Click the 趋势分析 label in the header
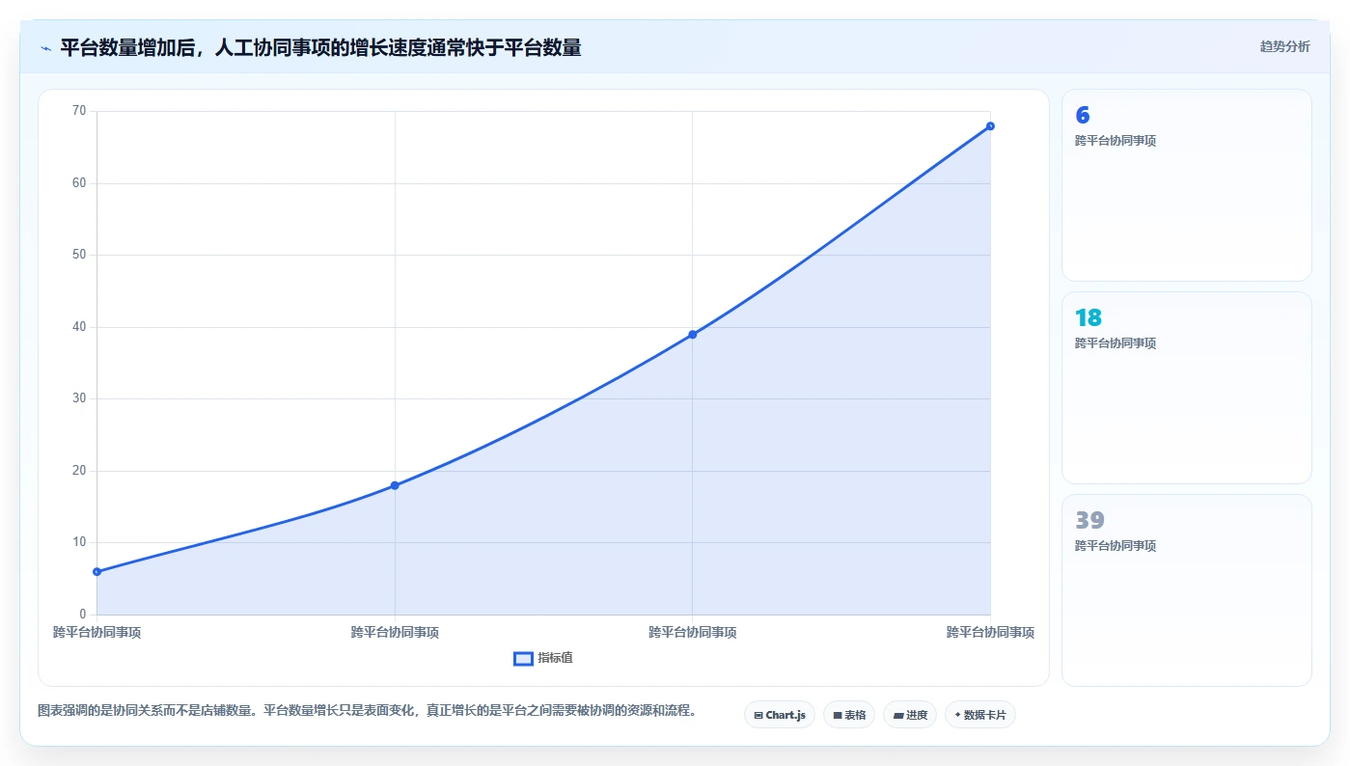This screenshot has width=1350, height=766. [1285, 46]
